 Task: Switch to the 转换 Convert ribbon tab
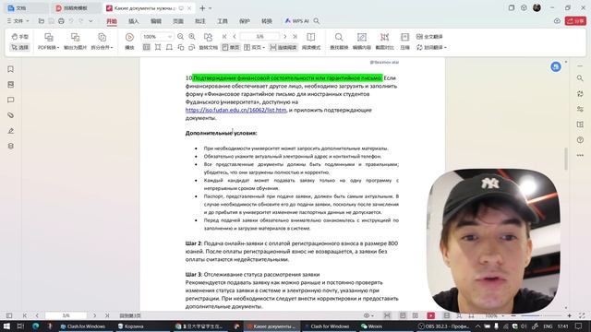[x=267, y=21]
